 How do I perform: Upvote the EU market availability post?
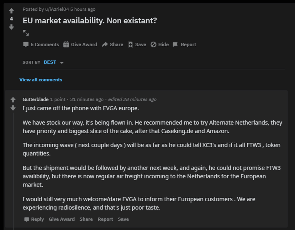[11, 11]
